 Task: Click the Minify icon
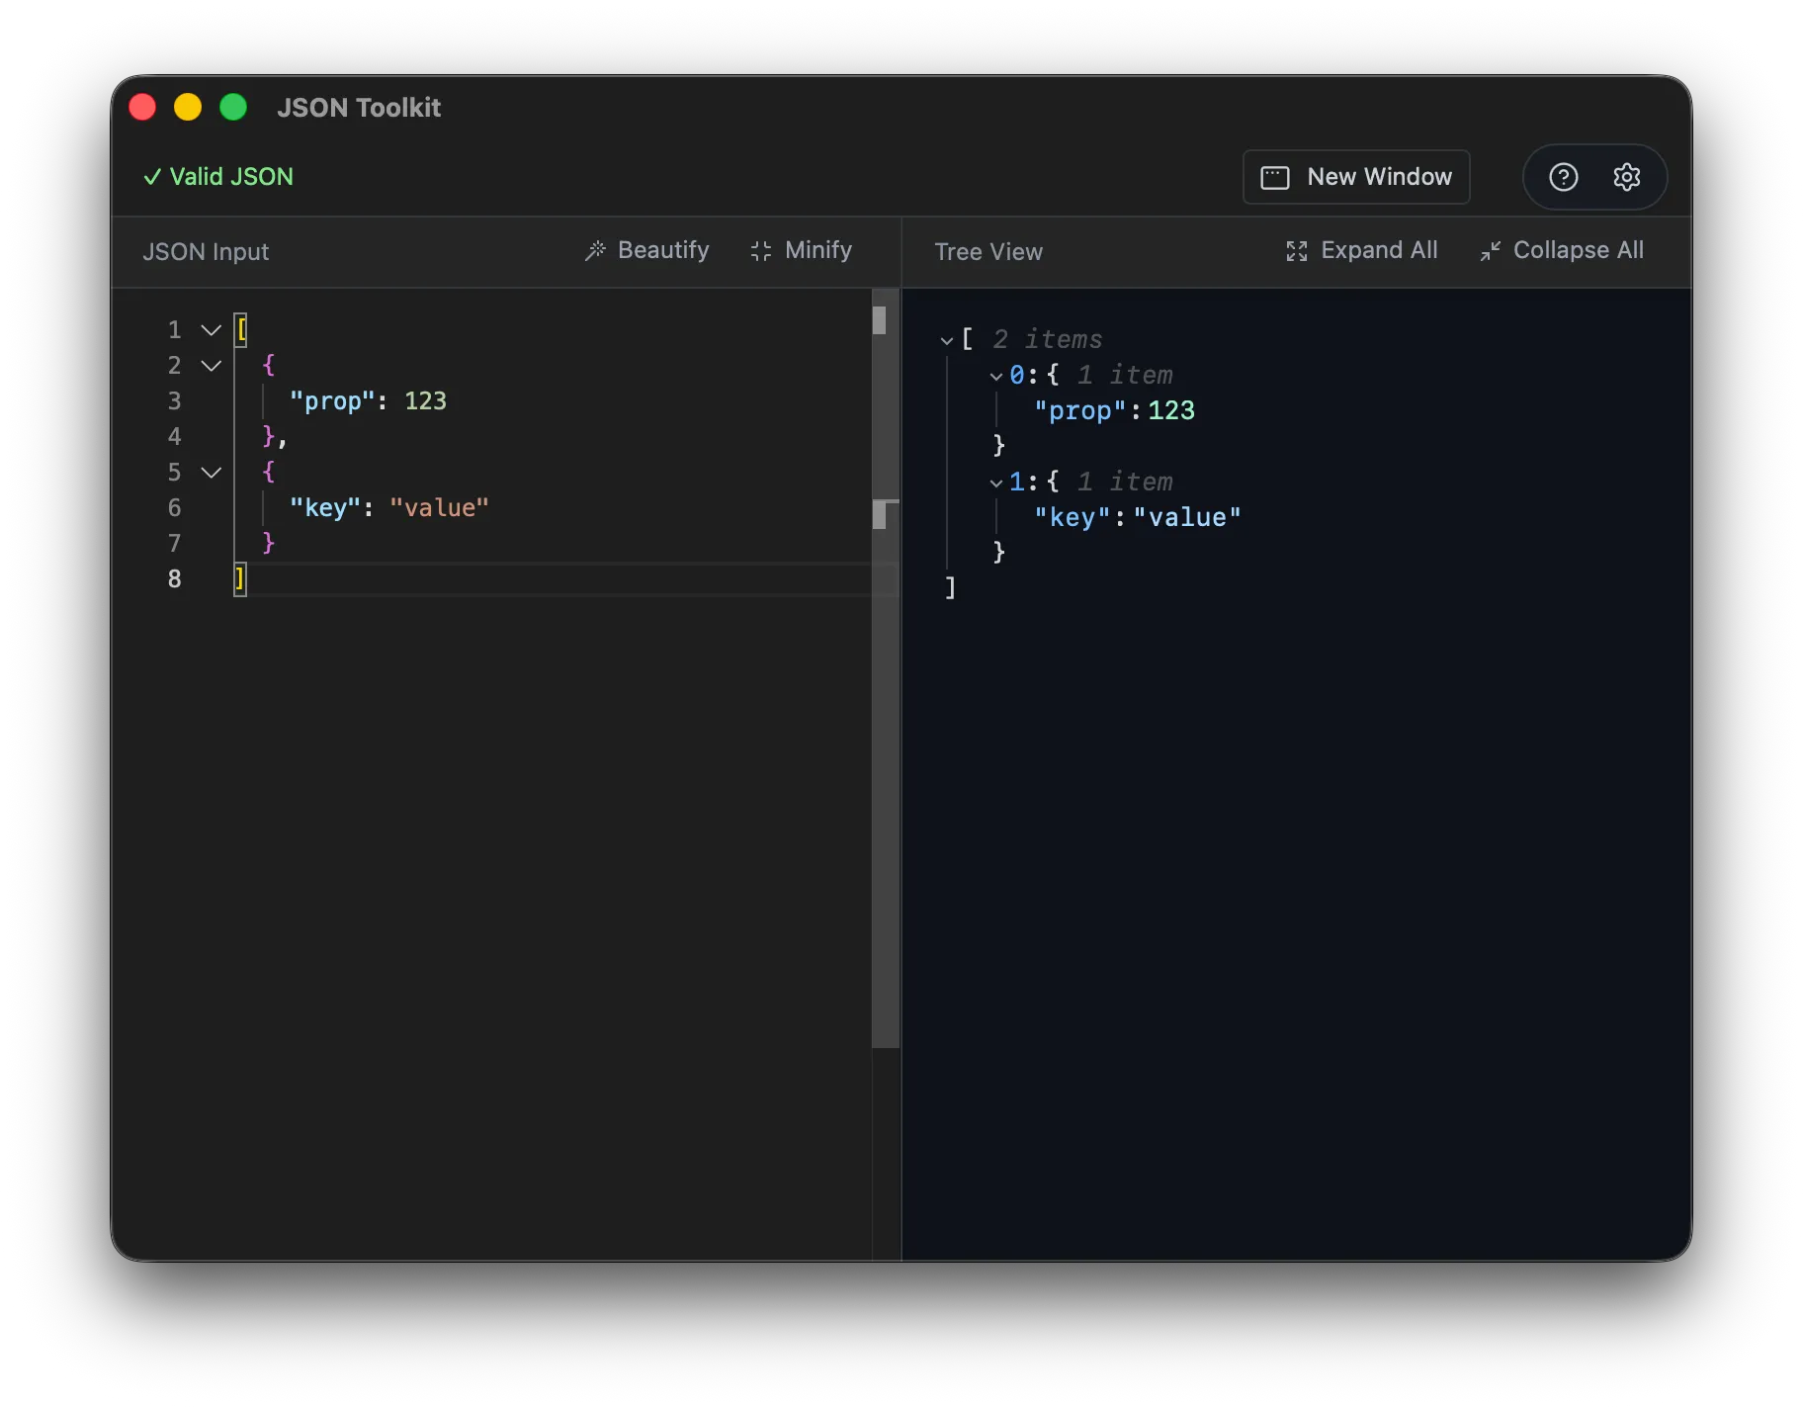[760, 250]
